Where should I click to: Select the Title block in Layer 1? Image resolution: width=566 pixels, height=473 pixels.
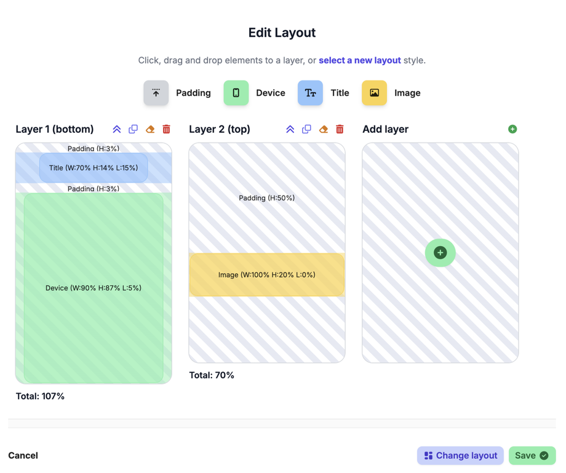(94, 168)
